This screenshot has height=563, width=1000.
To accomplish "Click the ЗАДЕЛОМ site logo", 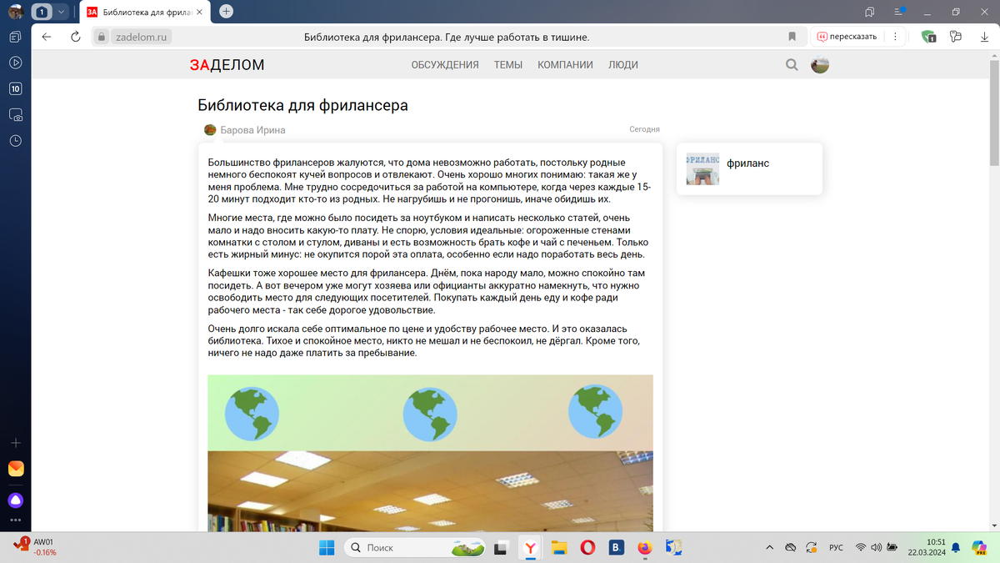I will tap(227, 65).
